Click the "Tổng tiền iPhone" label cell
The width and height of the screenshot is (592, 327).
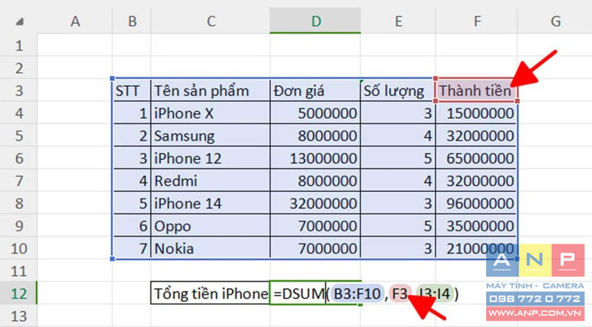(x=210, y=294)
